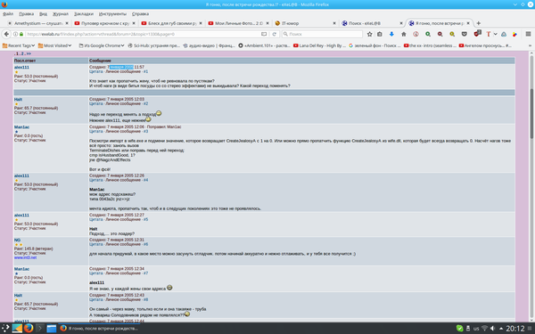Bookmark this page with the star icon
The image size is (535, 334).
pos(369,34)
